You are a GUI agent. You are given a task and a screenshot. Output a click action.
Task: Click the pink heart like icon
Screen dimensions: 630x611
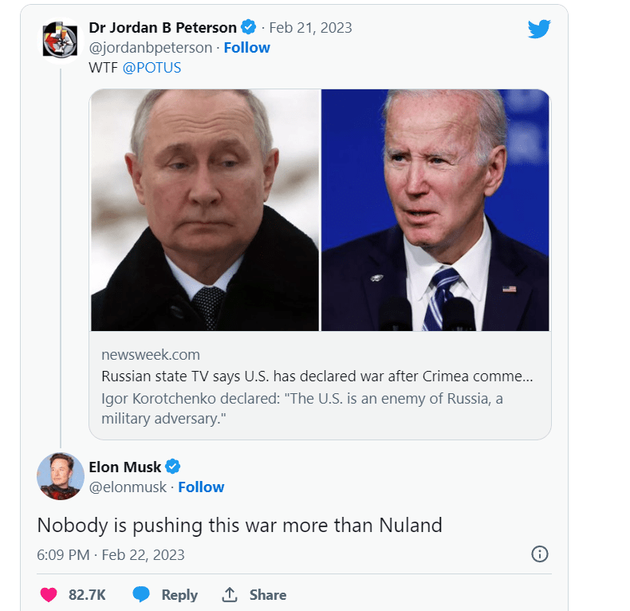click(49, 594)
